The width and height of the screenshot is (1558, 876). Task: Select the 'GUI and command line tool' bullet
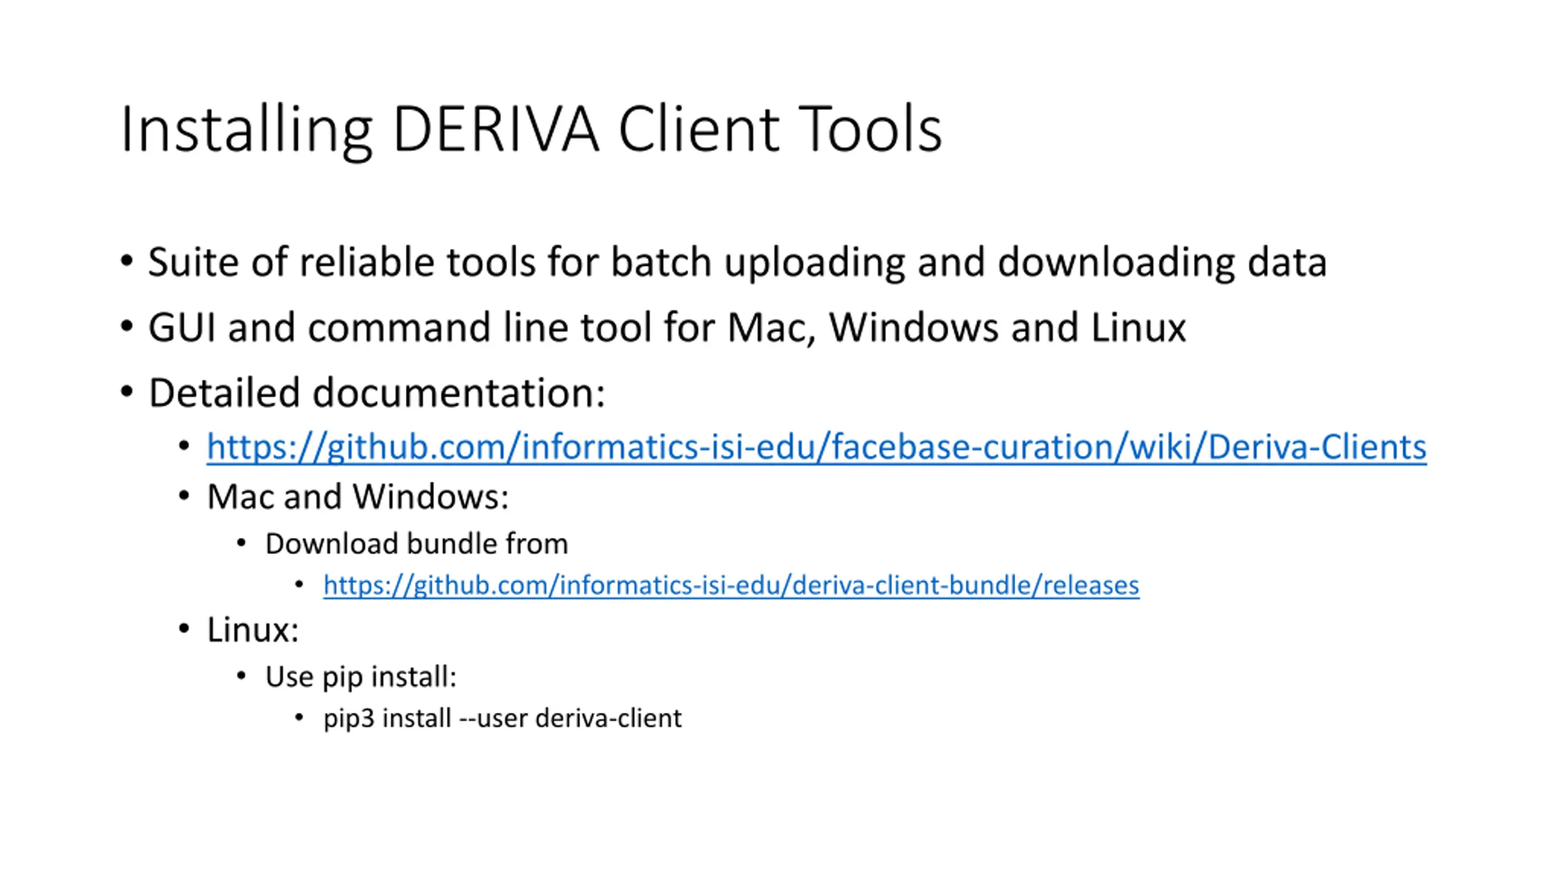[x=667, y=327]
